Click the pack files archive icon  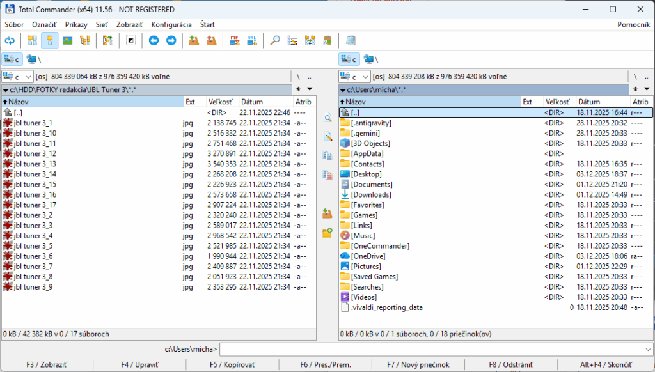194,41
